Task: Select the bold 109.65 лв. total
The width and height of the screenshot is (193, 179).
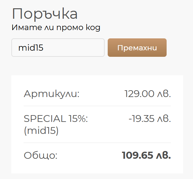Action: tap(146, 155)
